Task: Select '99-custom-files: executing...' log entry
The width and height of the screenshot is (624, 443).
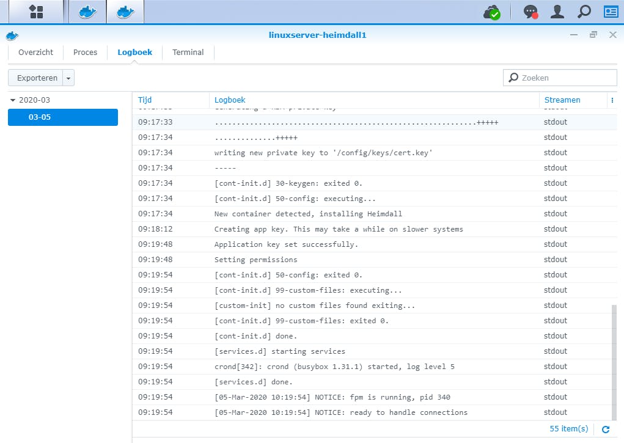Action: tap(375, 290)
